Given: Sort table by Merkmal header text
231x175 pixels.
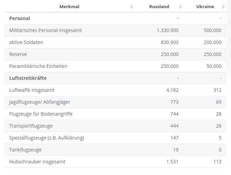Looking at the screenshot, I should (69, 7).
